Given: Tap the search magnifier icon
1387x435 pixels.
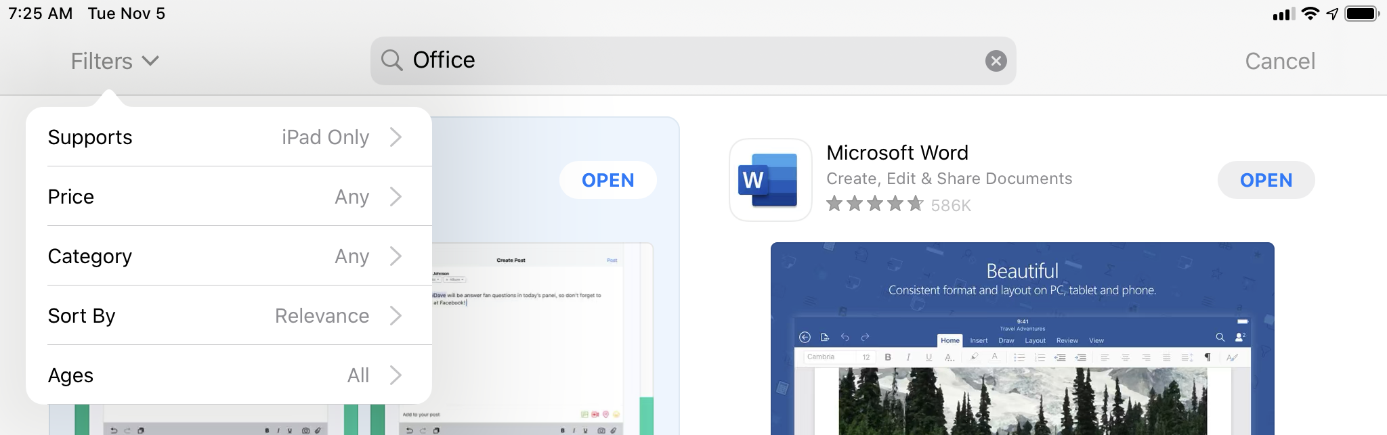Looking at the screenshot, I should pos(391,60).
